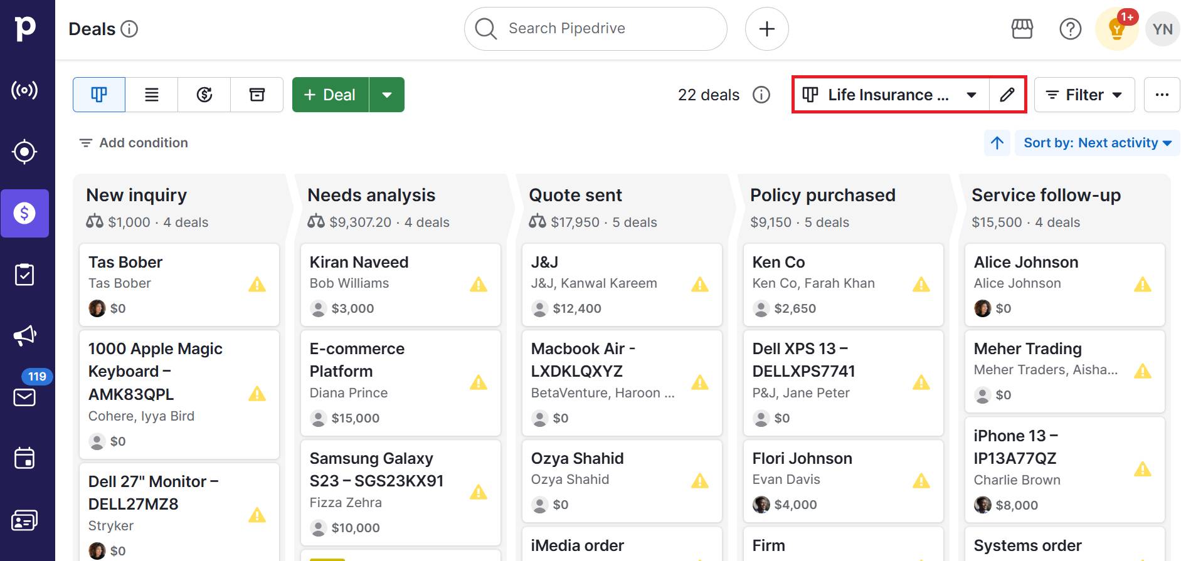
Task: Click the info icon beside Deals title
Action: 129,29
